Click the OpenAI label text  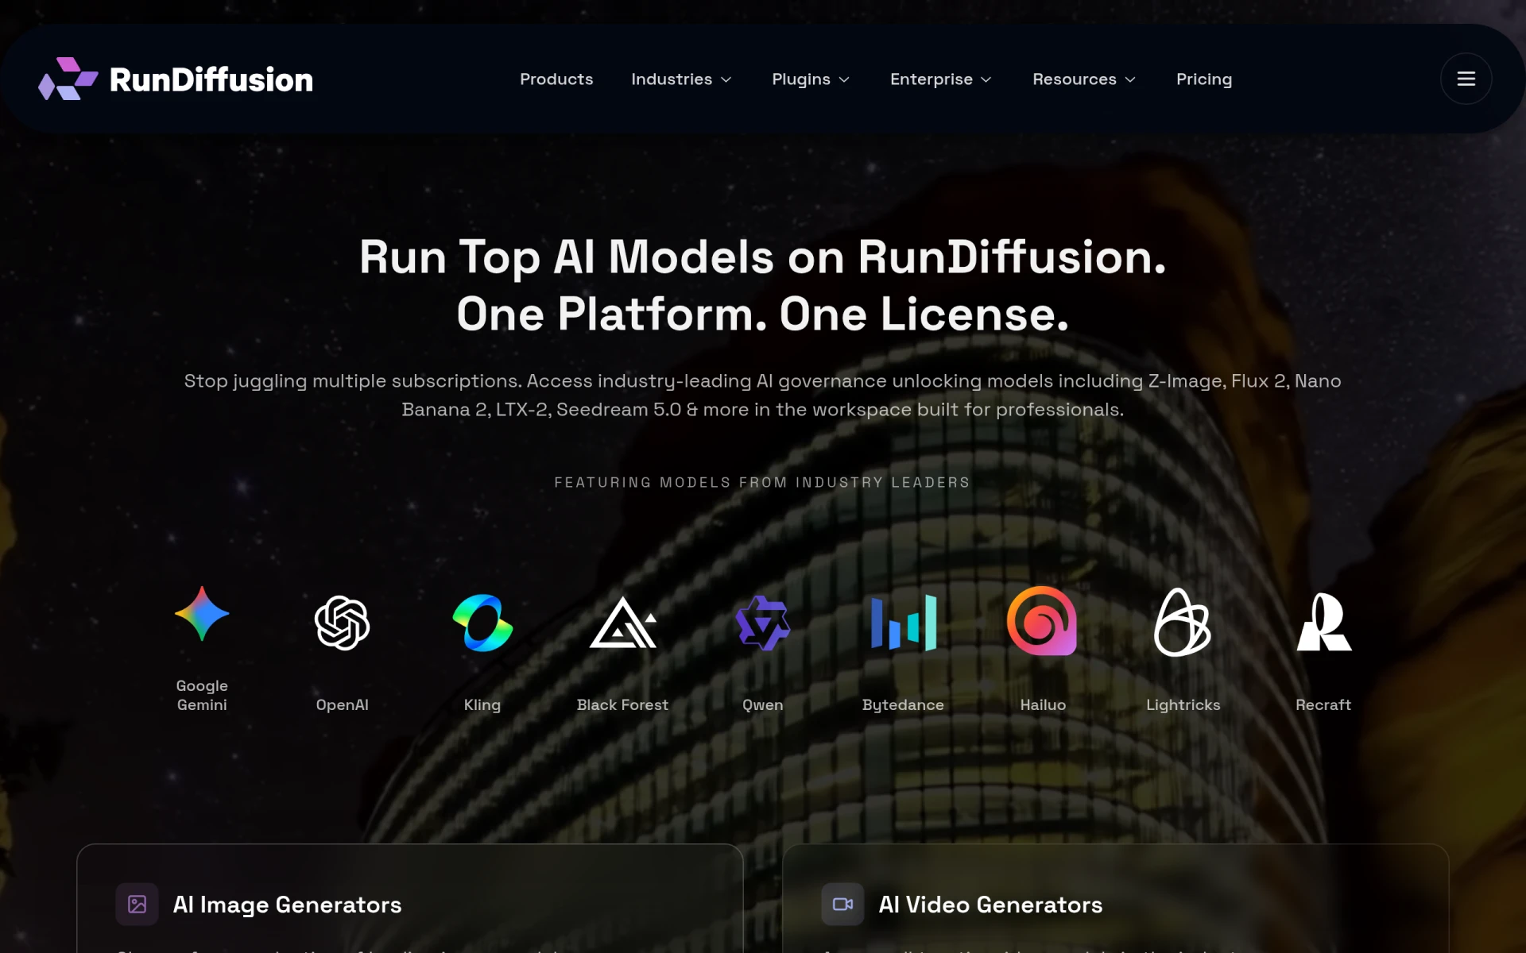click(x=342, y=704)
